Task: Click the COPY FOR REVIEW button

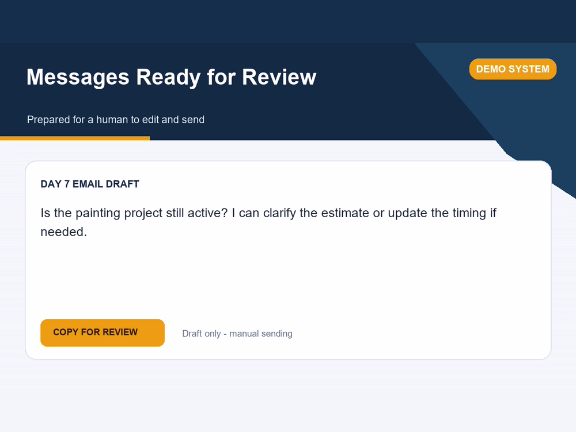Action: (x=103, y=332)
